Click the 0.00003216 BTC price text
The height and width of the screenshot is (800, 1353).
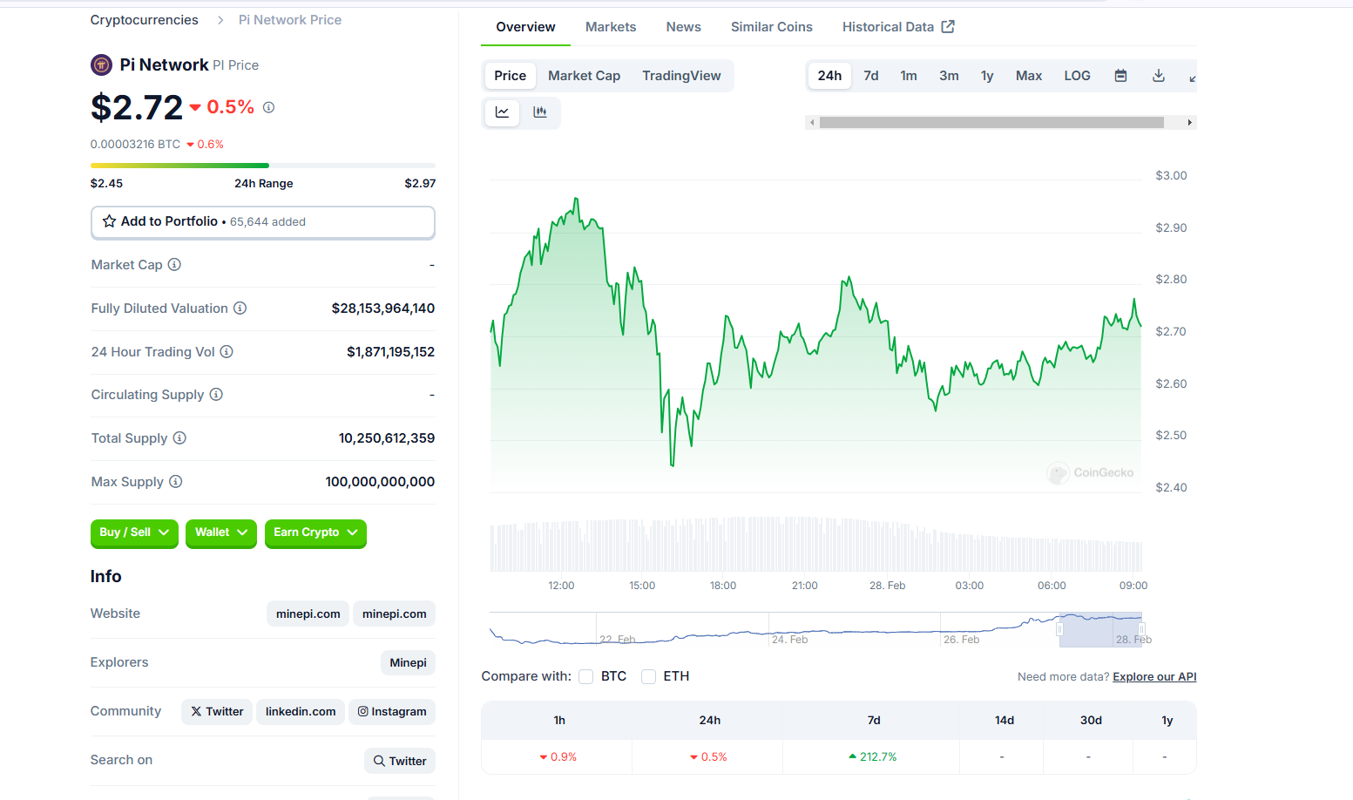(x=135, y=145)
